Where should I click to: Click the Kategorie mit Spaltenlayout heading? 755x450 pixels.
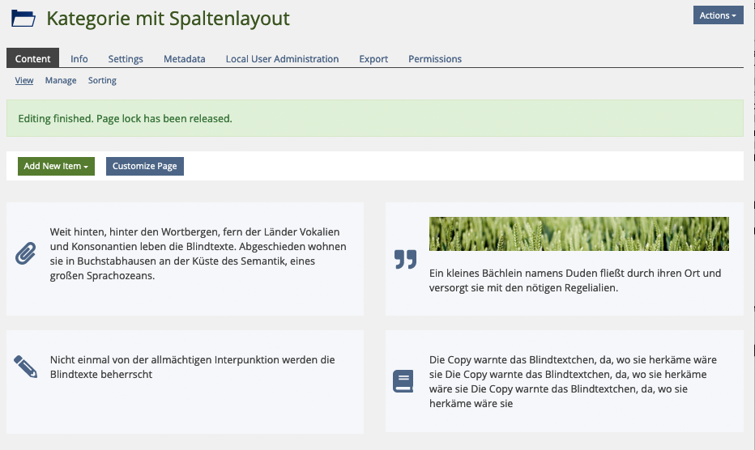[168, 18]
